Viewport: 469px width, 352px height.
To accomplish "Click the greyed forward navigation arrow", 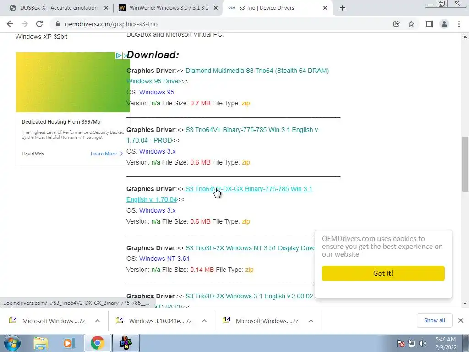I will pos(25,24).
